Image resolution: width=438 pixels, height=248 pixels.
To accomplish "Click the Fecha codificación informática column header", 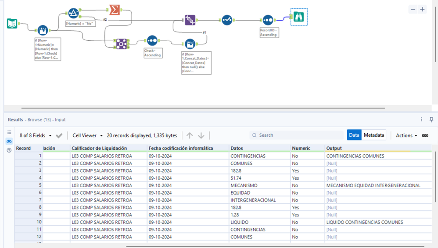I will (x=188, y=148).
